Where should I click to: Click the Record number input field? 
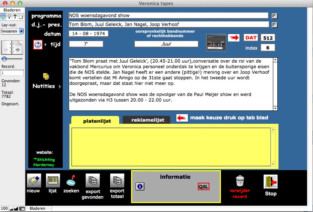click(x=12, y=73)
